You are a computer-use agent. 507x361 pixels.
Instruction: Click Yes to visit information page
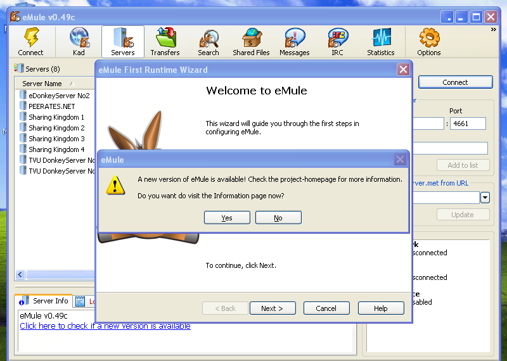click(227, 217)
